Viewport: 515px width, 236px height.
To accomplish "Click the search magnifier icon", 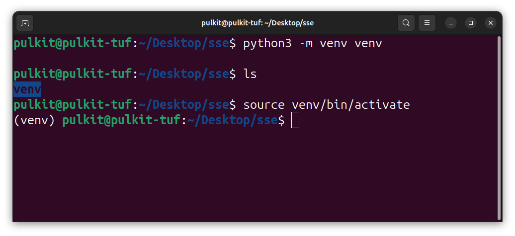I will point(406,23).
